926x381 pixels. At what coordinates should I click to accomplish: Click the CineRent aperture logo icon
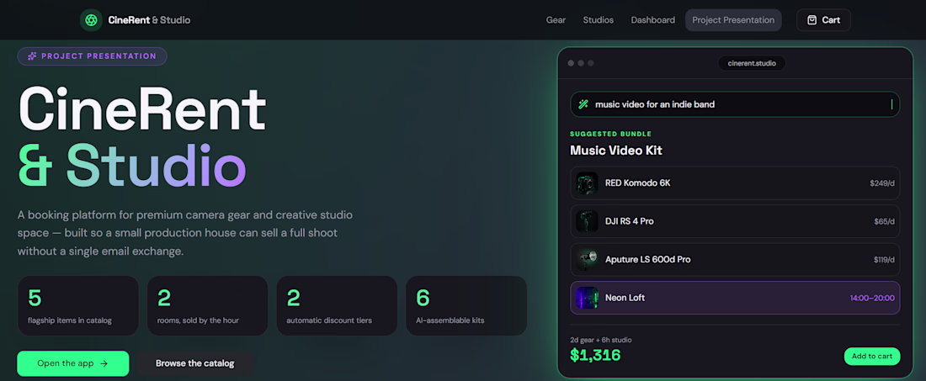pyautogui.click(x=91, y=20)
